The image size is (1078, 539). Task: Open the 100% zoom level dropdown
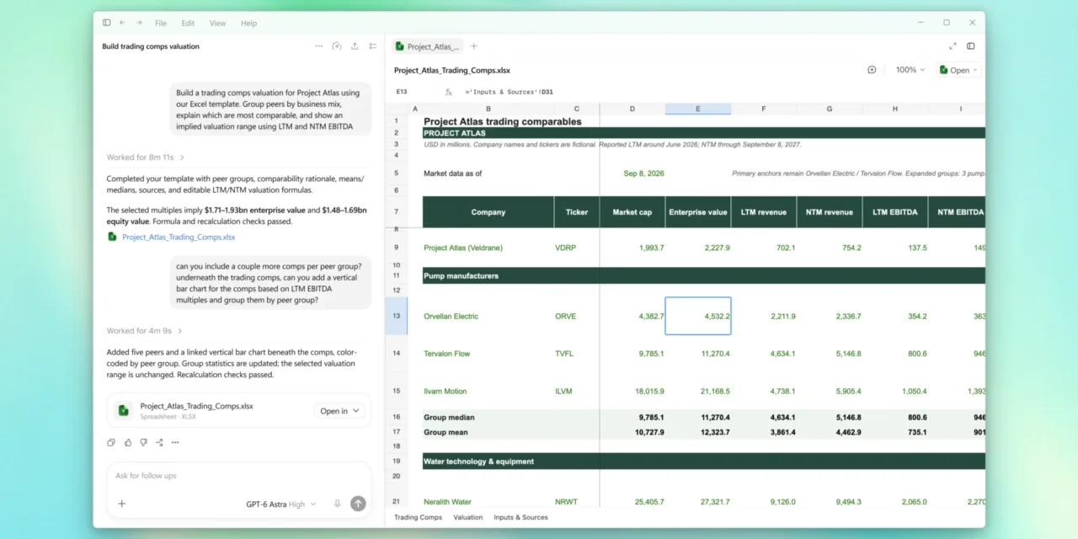click(x=910, y=70)
